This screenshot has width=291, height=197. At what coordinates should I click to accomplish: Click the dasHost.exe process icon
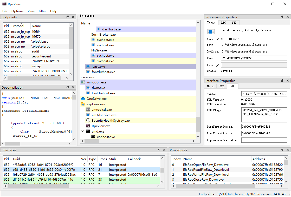(x=99, y=29)
